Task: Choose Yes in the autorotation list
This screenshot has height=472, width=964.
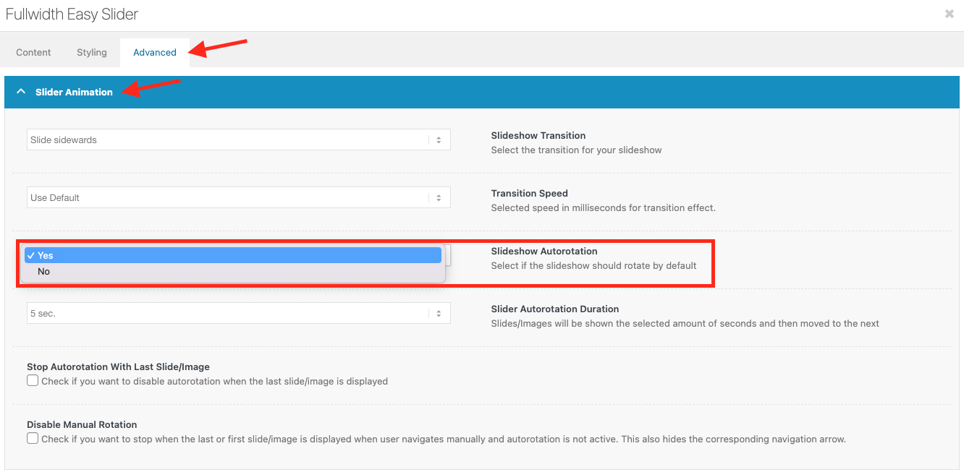Action: (x=232, y=255)
